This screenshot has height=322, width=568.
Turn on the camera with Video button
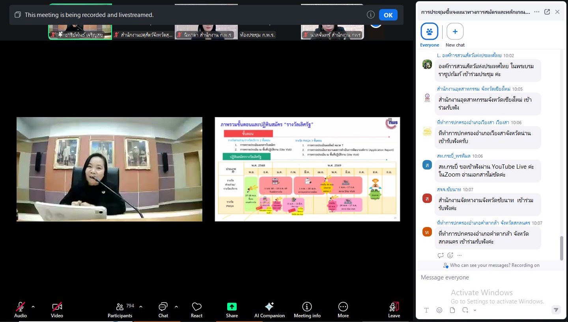[x=57, y=309]
